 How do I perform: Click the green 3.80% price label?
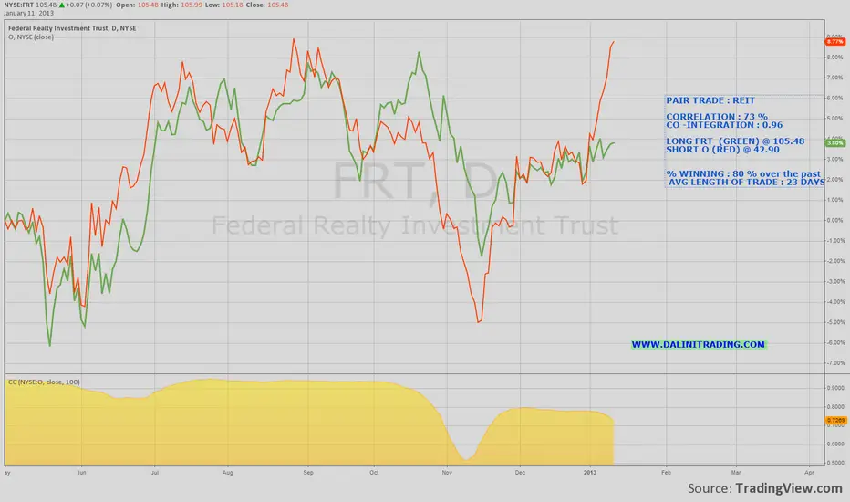click(834, 143)
